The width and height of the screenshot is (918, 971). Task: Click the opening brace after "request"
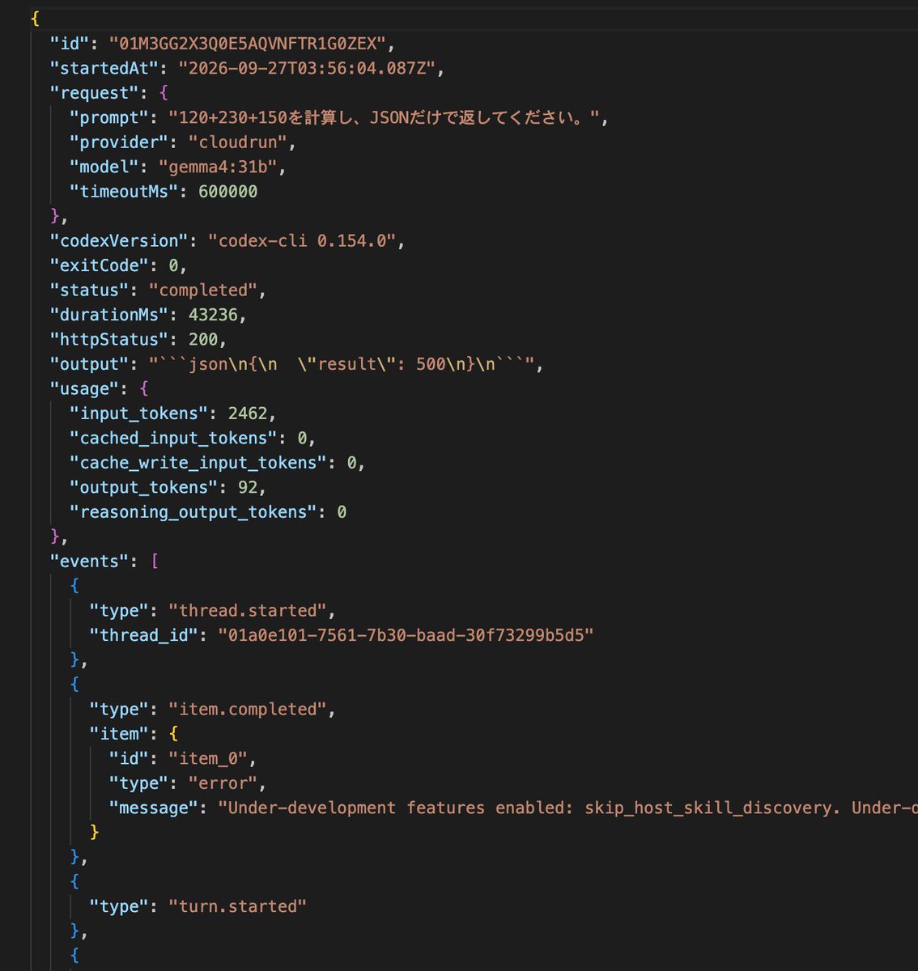pyautogui.click(x=164, y=92)
